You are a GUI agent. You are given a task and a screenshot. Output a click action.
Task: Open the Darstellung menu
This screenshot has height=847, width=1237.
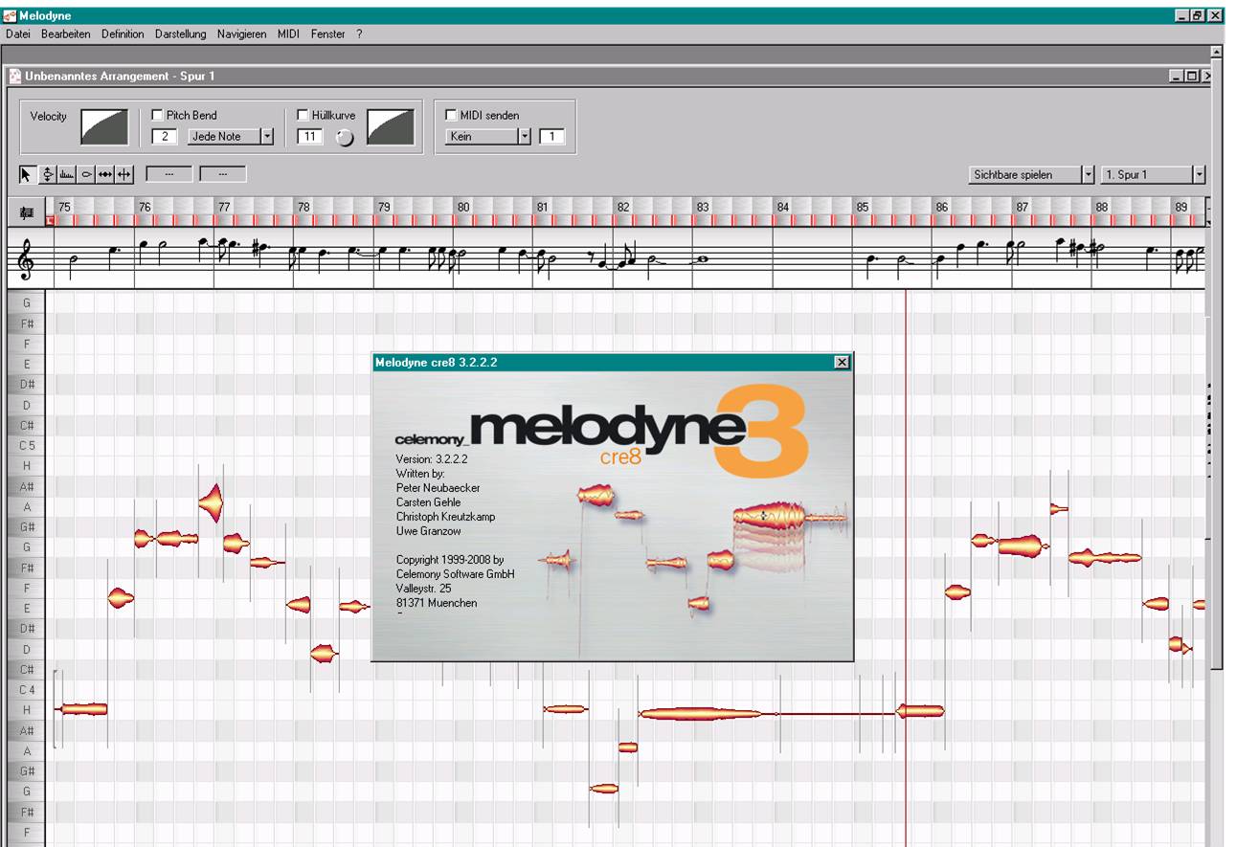(x=180, y=33)
